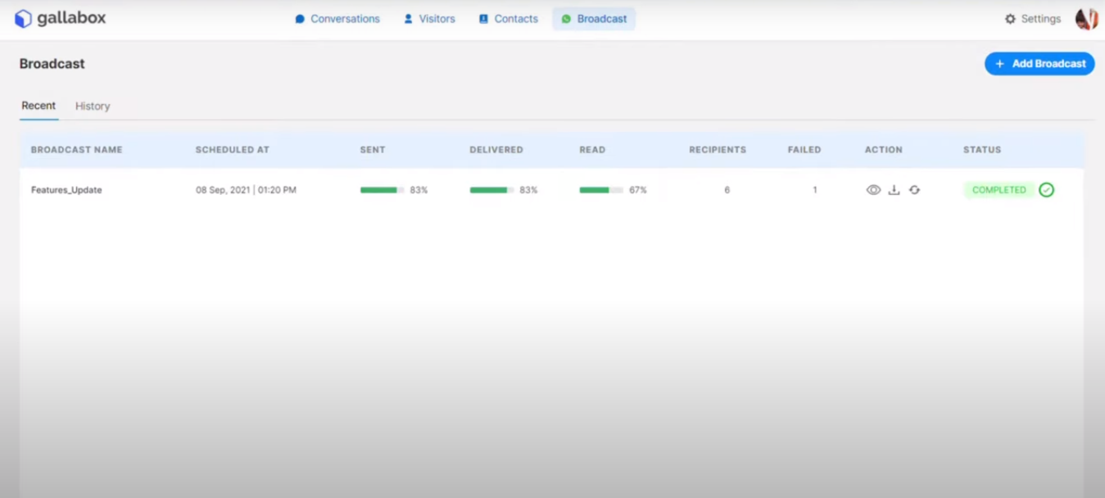The width and height of the screenshot is (1105, 498).
Task: Click the Features_Update broadcast name
Action: pyautogui.click(x=66, y=190)
